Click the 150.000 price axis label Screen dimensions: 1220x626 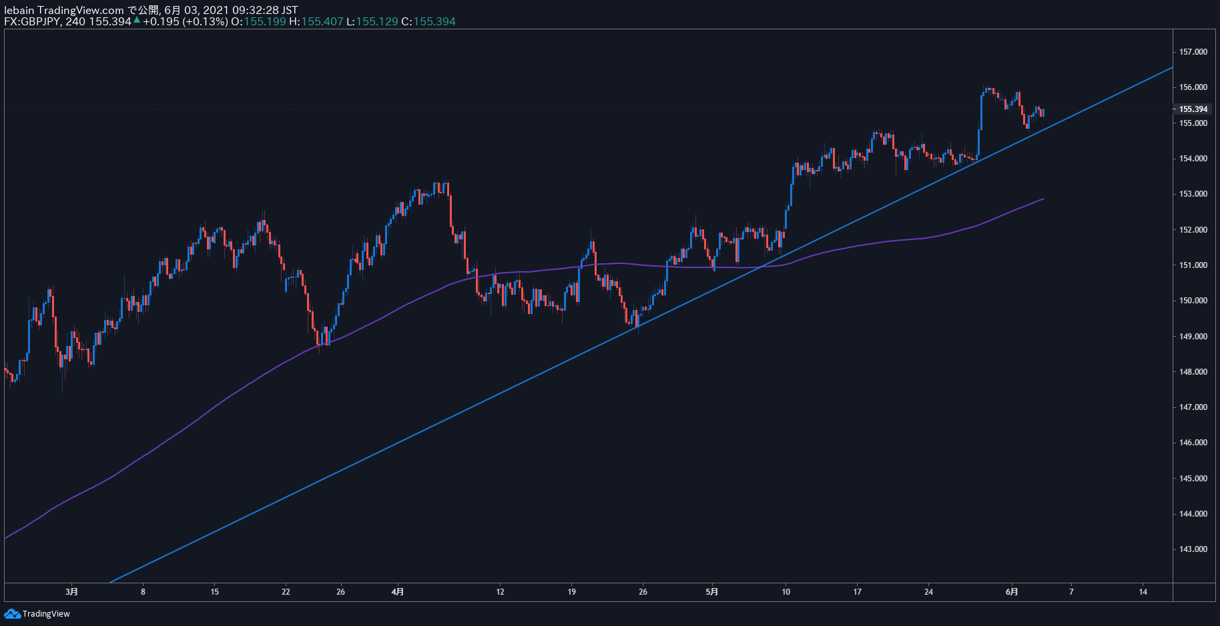[1193, 301]
